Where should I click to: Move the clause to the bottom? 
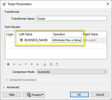[x=38, y=64]
